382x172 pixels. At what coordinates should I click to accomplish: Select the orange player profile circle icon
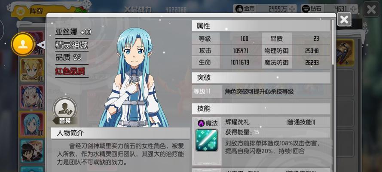tap(23, 44)
